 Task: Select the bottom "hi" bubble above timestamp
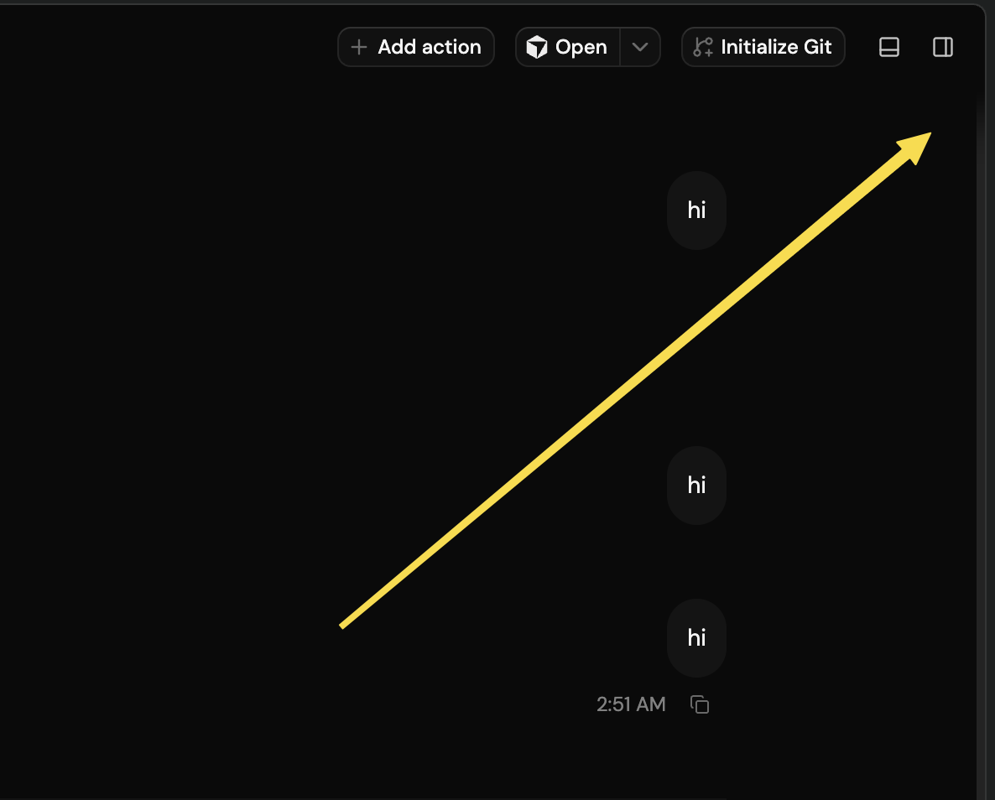click(x=697, y=637)
